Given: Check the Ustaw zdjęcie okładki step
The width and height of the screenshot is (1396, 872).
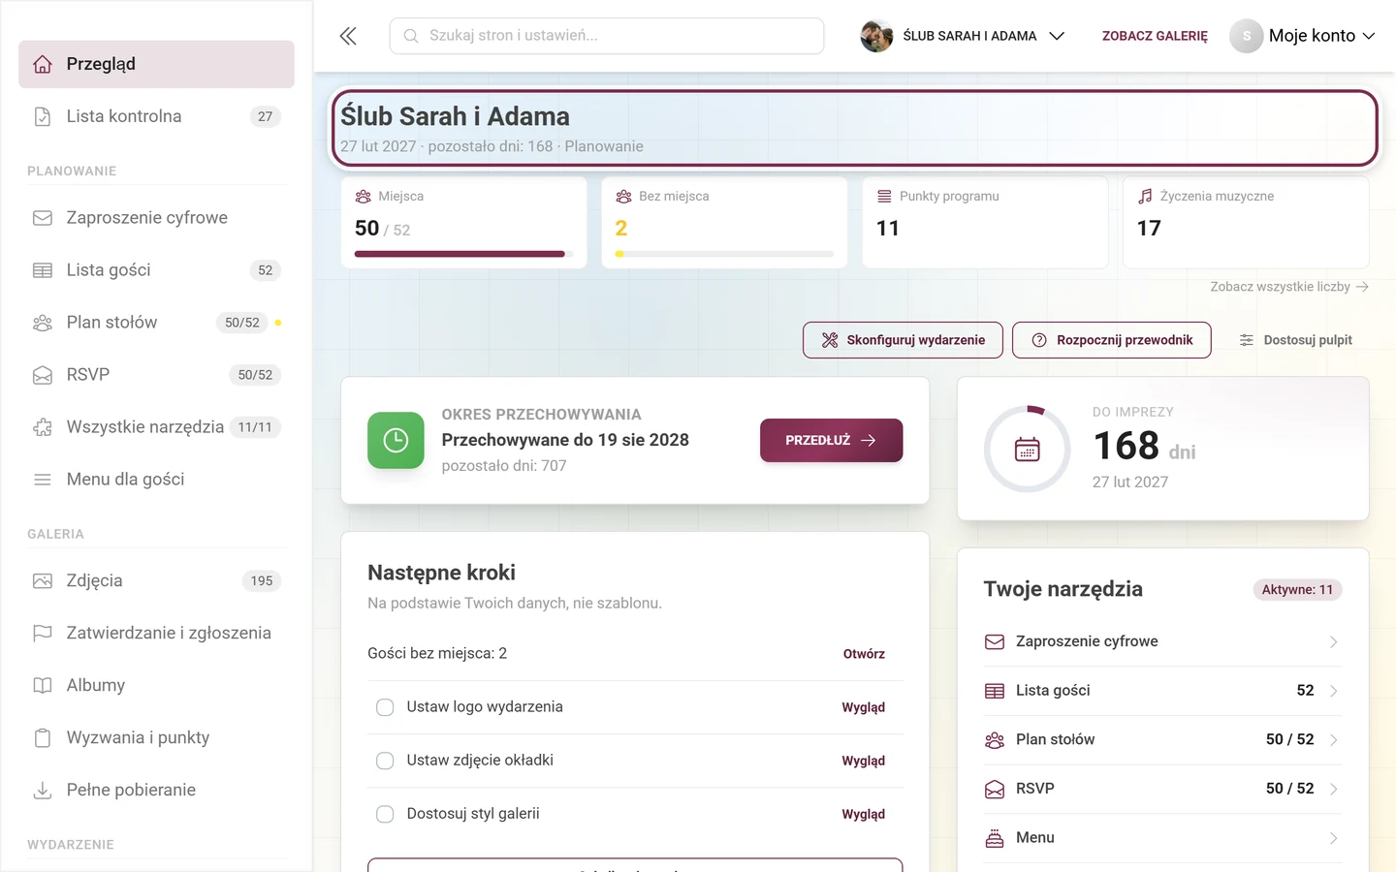Looking at the screenshot, I should 385,761.
